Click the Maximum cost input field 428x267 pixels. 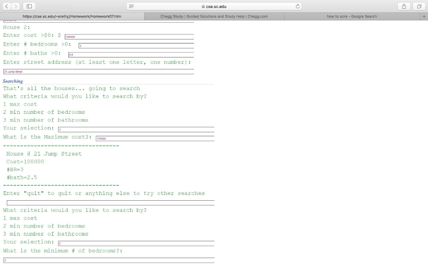coord(155,139)
